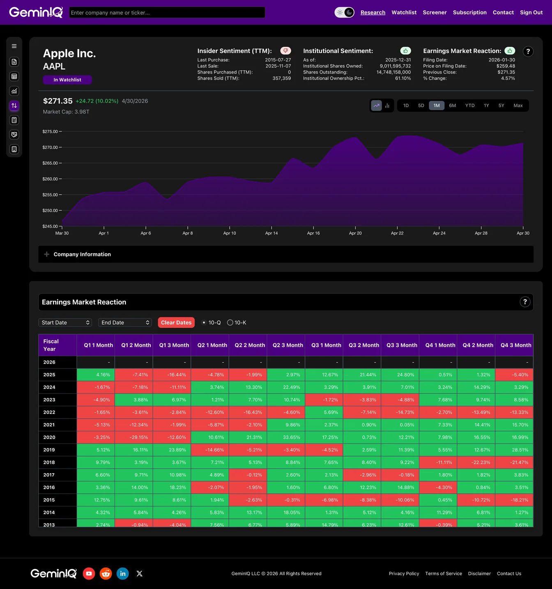Image resolution: width=552 pixels, height=589 pixels.
Task: Open the data table sidebar icon
Action: click(14, 76)
